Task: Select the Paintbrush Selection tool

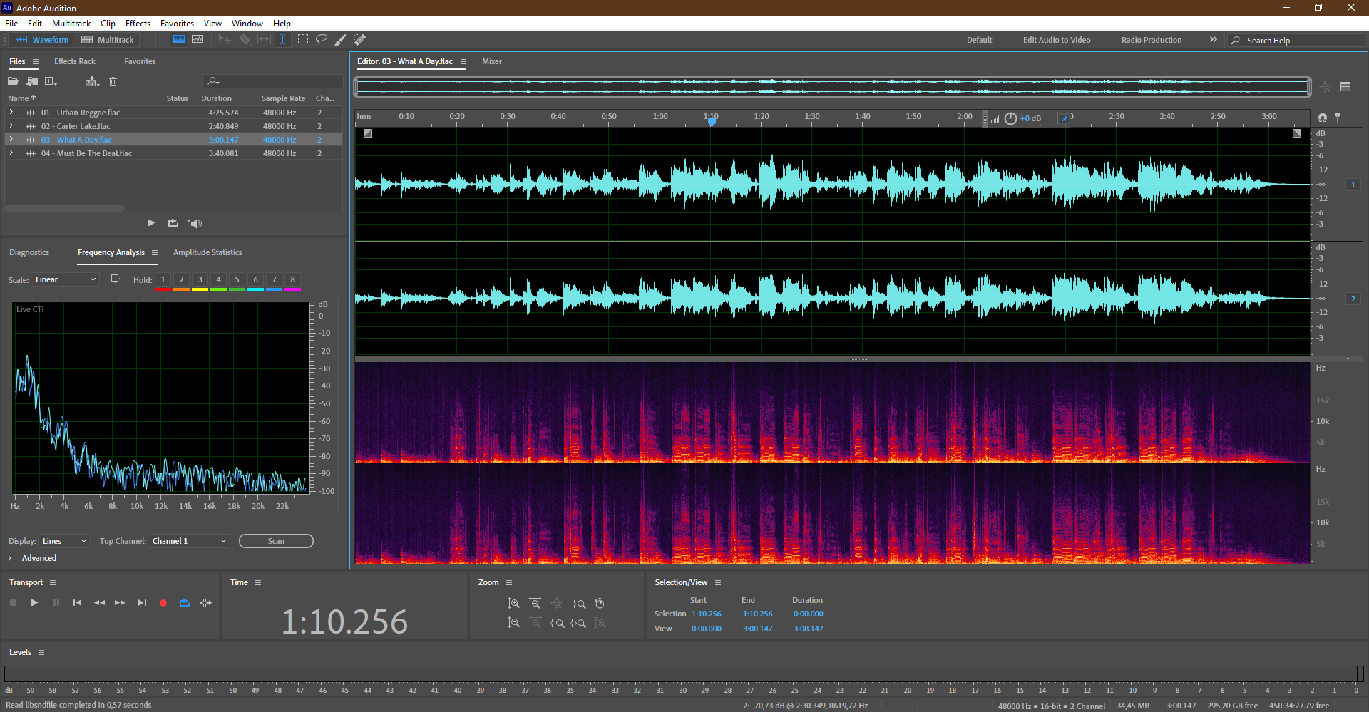Action: [x=341, y=39]
